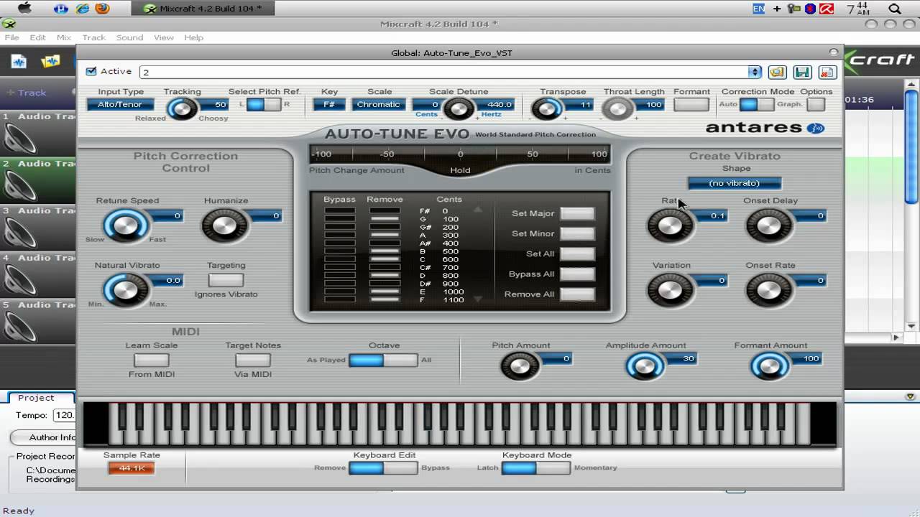Click the Antares logo badge
This screenshot has height=517, width=920.
815,129
